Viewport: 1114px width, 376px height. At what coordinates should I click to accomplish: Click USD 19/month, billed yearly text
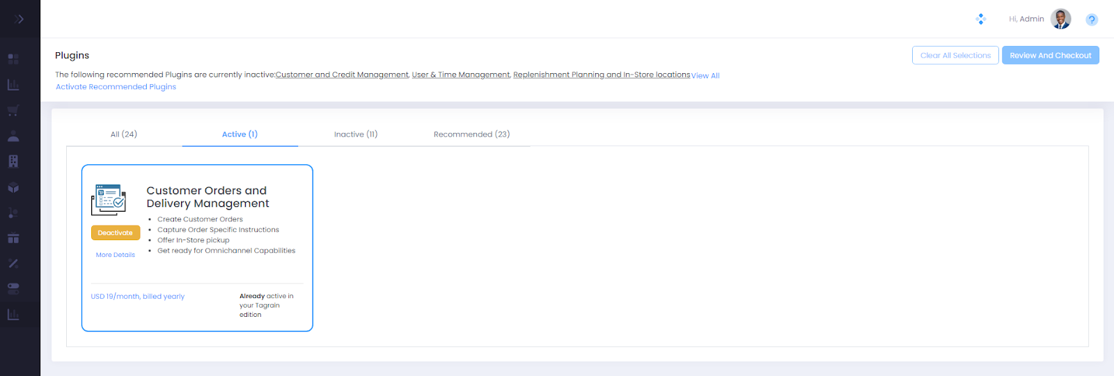138,297
